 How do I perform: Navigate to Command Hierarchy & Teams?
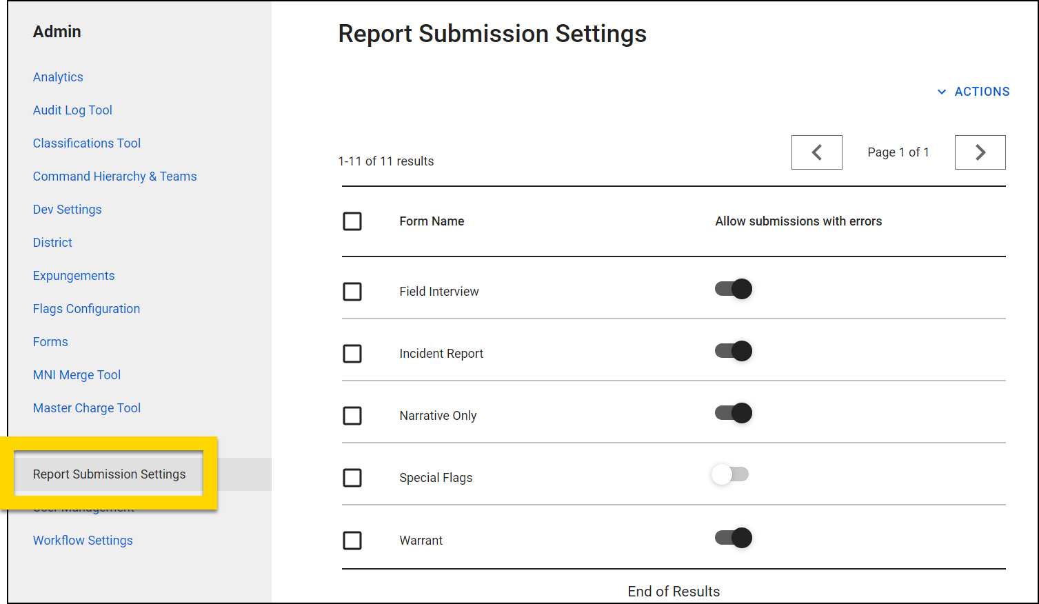114,176
